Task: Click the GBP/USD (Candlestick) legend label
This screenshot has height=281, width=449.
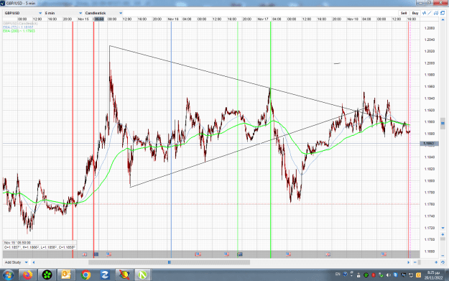Action: (20, 24)
